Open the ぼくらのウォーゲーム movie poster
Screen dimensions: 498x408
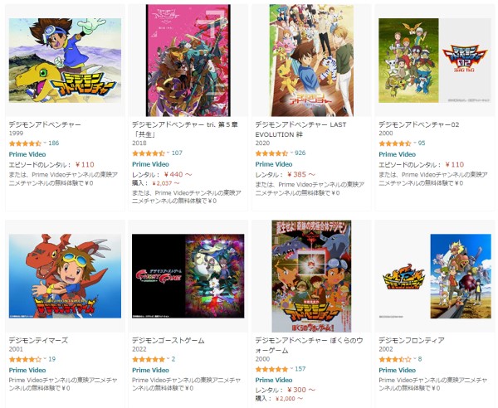pos(311,276)
